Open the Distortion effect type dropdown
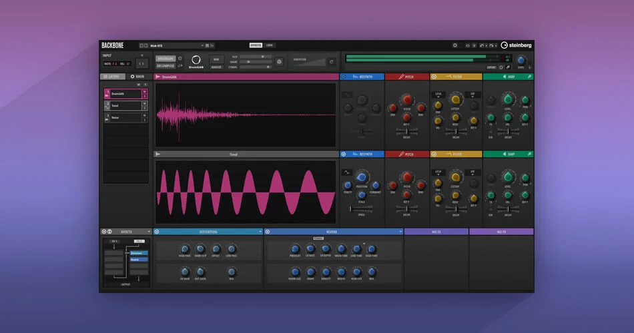The width and height of the screenshot is (634, 333). [260, 232]
